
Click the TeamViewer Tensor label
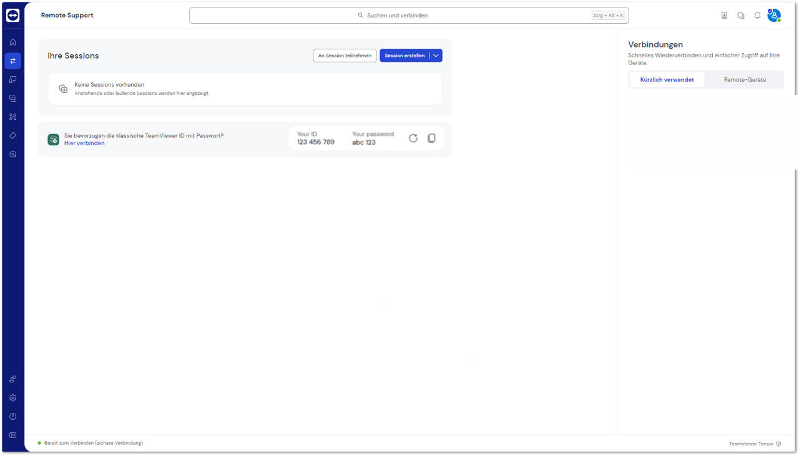[751, 444]
